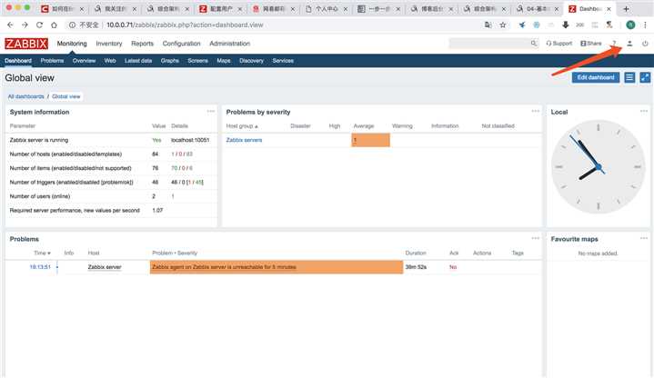
Task: Go to Latest data submenu tab
Action: [138, 61]
